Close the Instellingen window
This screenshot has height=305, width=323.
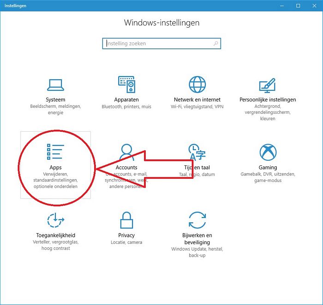(x=314, y=6)
